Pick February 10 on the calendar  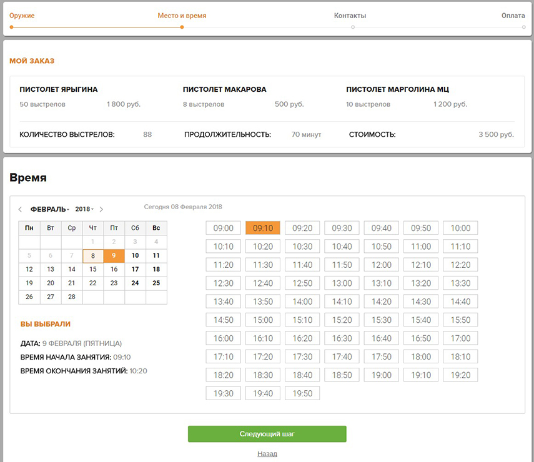(x=135, y=256)
